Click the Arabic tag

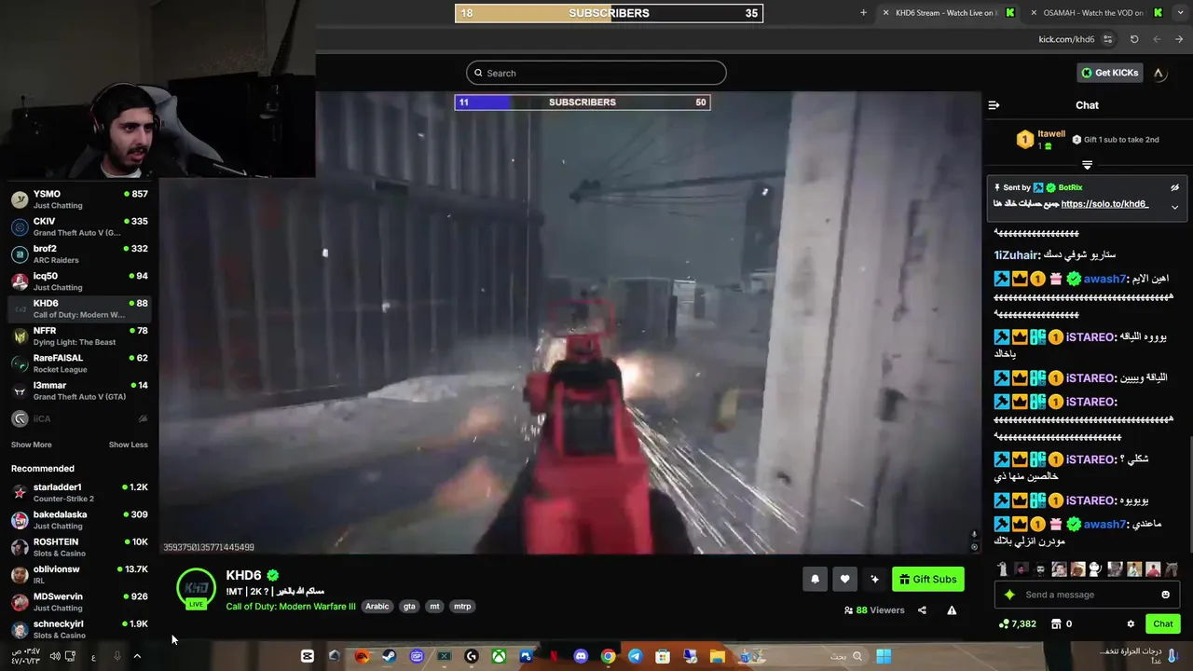coord(377,607)
